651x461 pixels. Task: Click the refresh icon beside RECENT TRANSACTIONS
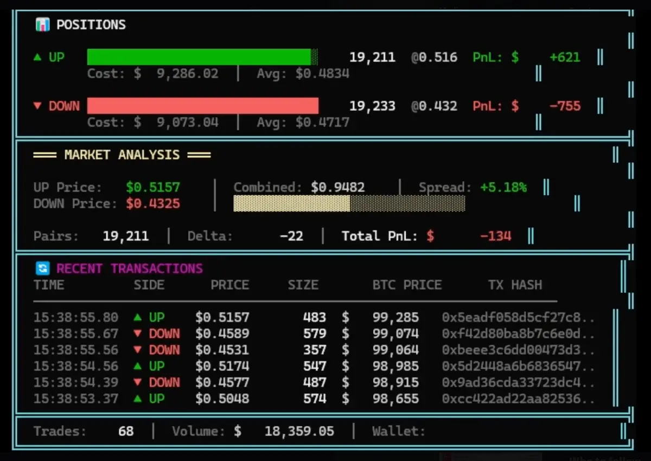pyautogui.click(x=42, y=268)
